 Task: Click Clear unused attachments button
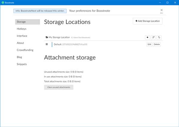(58, 87)
